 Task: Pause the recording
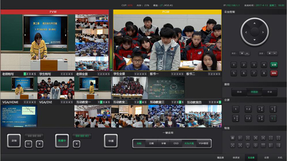point(28,144)
